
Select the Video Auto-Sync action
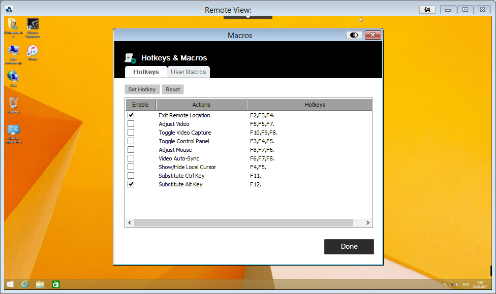(179, 158)
